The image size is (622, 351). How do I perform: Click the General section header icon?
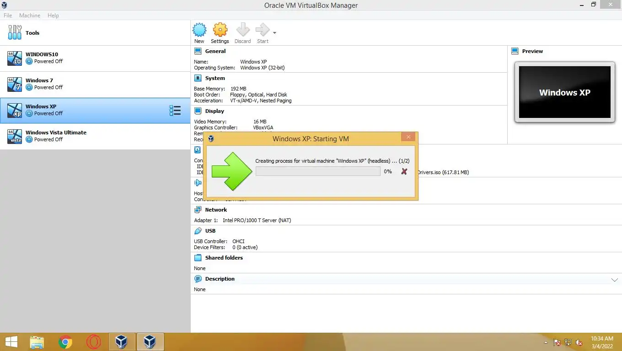[198, 51]
